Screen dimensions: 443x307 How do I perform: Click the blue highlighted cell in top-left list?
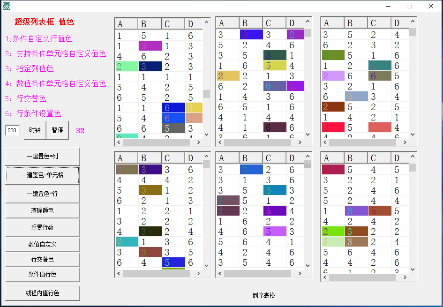(x=173, y=107)
